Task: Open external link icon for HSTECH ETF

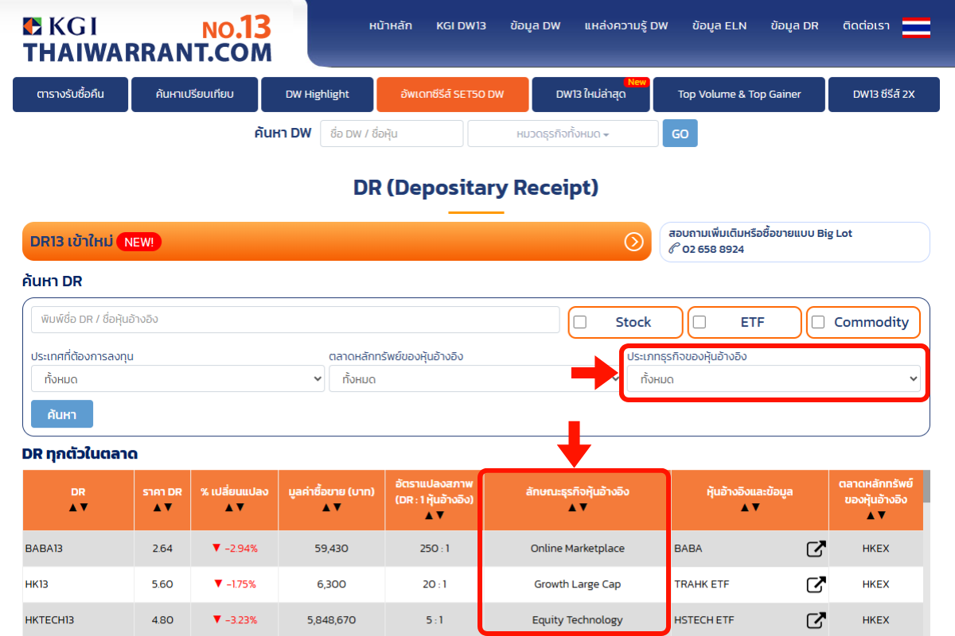Action: pos(816,620)
